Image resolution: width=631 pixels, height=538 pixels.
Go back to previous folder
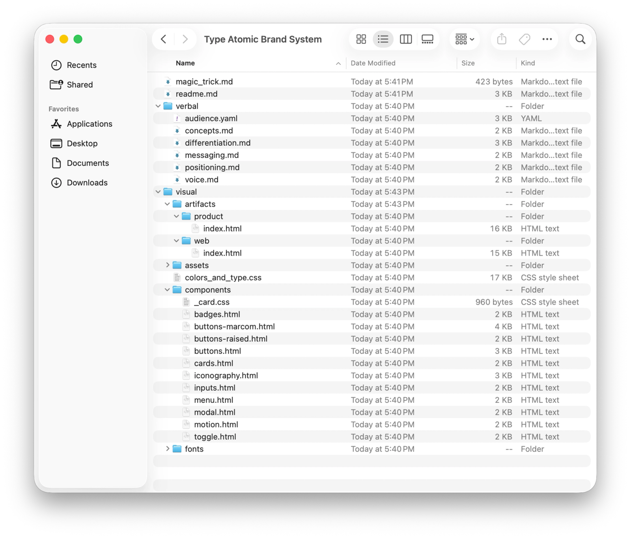(x=164, y=39)
